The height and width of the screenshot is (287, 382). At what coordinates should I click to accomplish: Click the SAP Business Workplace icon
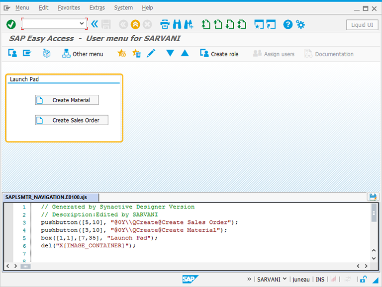coord(47,53)
